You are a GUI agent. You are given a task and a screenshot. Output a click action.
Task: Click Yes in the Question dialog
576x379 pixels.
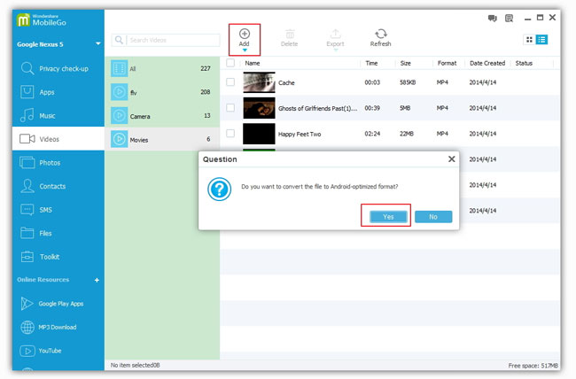point(388,217)
